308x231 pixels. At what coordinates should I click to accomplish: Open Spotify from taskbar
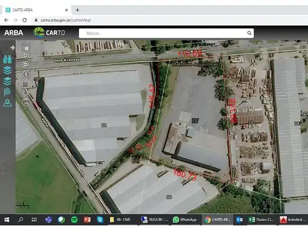coord(74,219)
